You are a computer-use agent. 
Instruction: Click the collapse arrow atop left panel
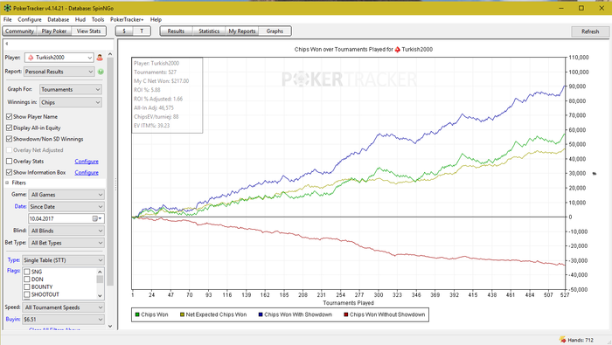click(7, 44)
